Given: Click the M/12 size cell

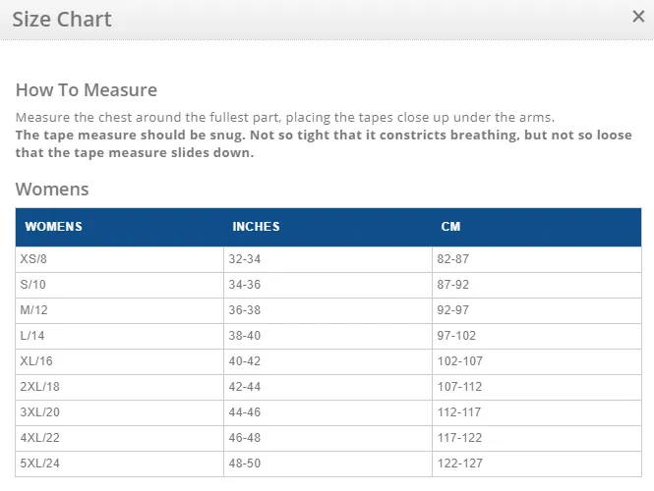Looking at the screenshot, I should coord(119,310).
